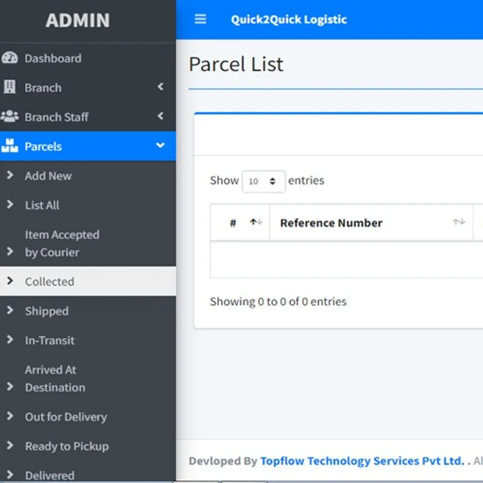This screenshot has height=483, width=483.
Task: Open Arrived At Destination list
Action: 88,378
